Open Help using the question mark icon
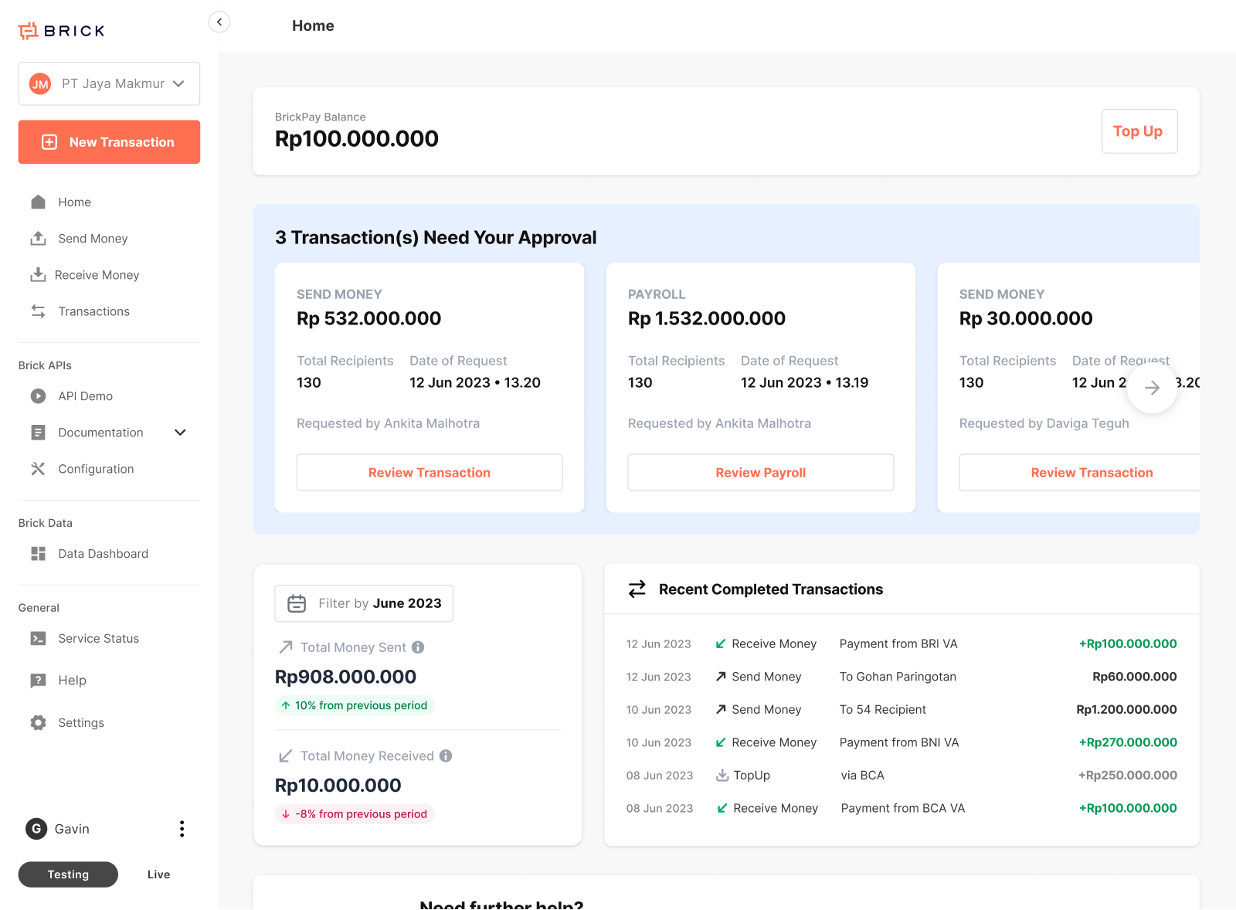Screen dimensions: 1236x910 [38, 680]
